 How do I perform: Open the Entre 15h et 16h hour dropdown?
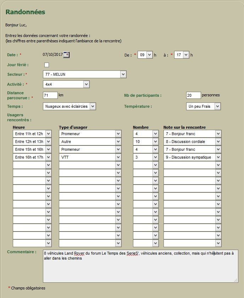click(x=32, y=149)
